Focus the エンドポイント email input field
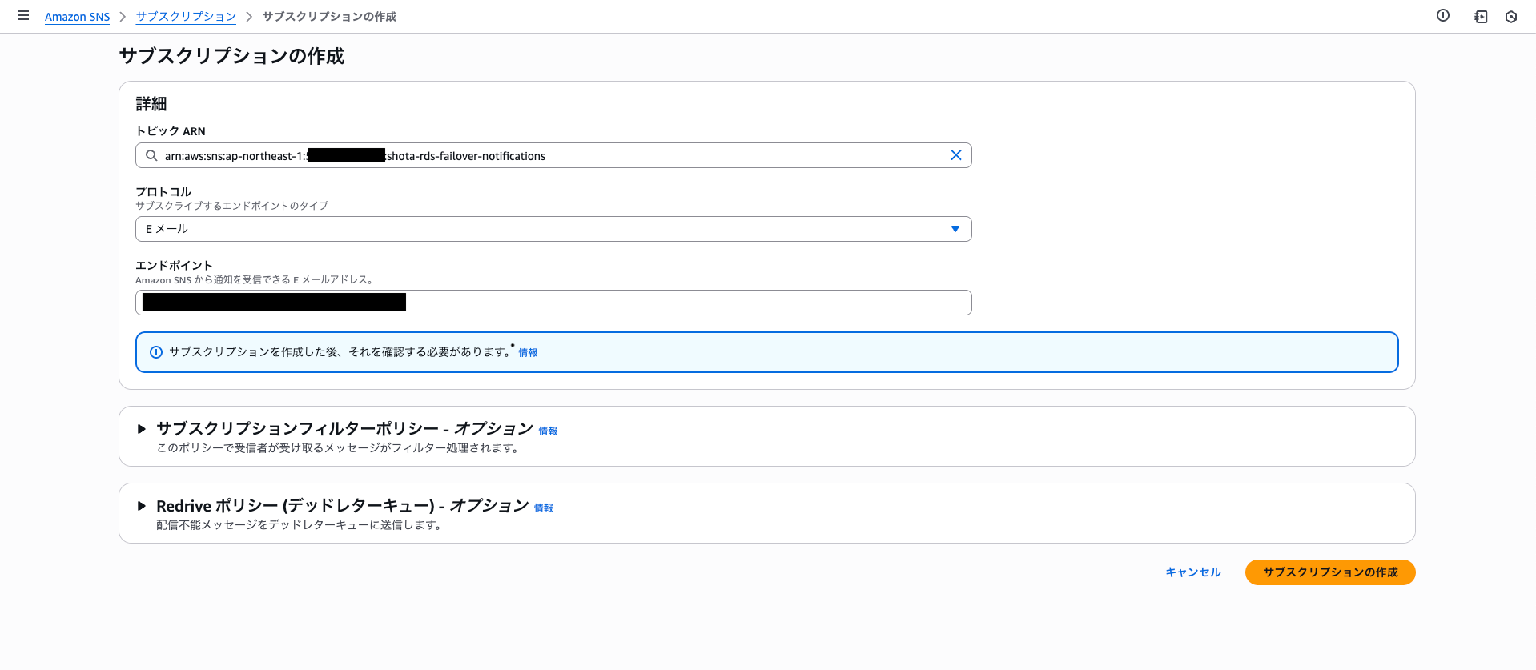Image resolution: width=1536 pixels, height=670 pixels. pos(681,303)
